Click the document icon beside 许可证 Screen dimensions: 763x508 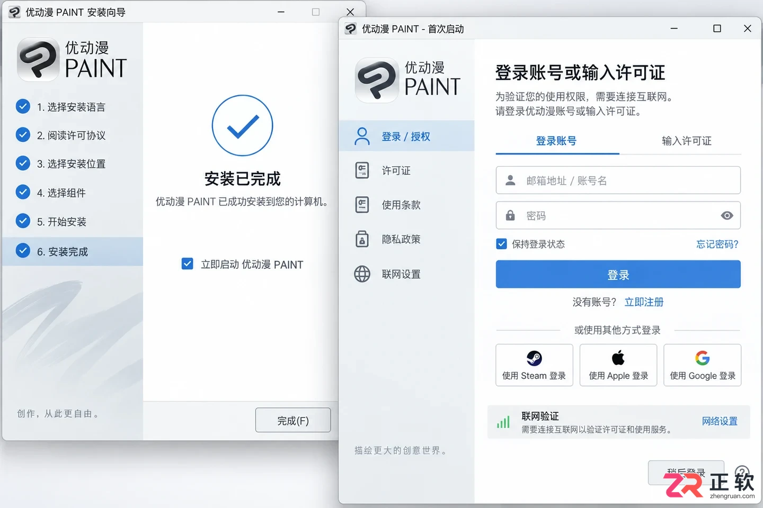pyautogui.click(x=362, y=170)
